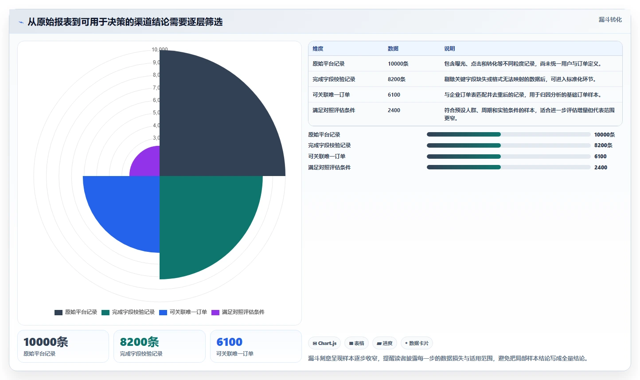Select the 数据卡片 chip
This screenshot has width=640, height=380.
click(x=417, y=343)
